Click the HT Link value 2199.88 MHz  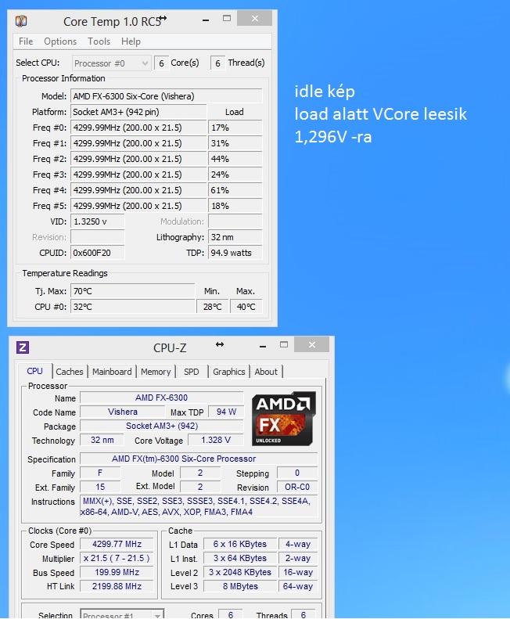point(117,587)
